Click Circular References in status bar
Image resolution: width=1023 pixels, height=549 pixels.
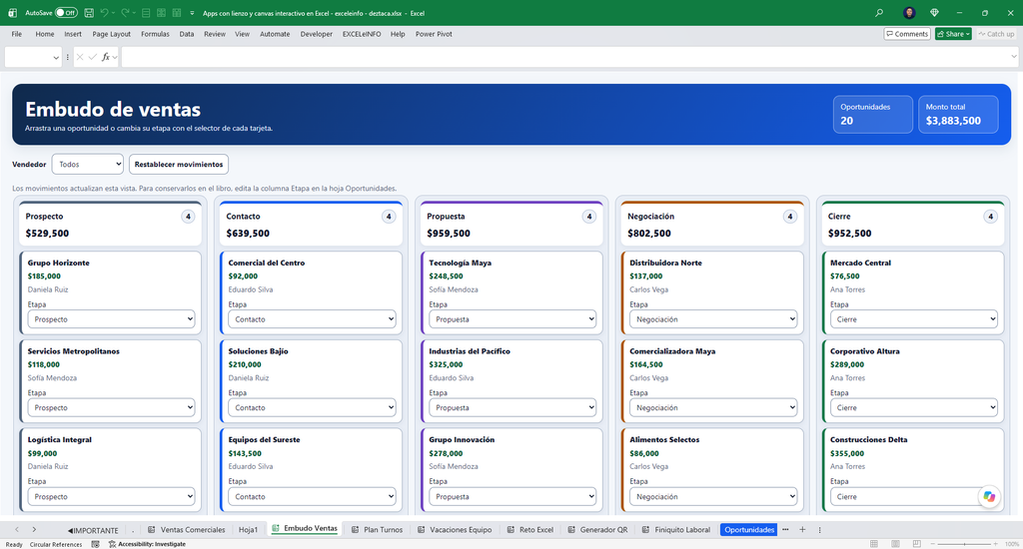[56, 544]
